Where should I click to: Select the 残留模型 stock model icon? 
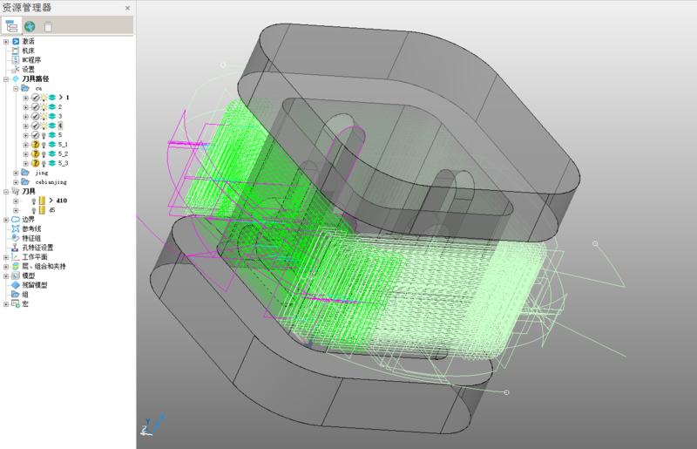[x=16, y=285]
